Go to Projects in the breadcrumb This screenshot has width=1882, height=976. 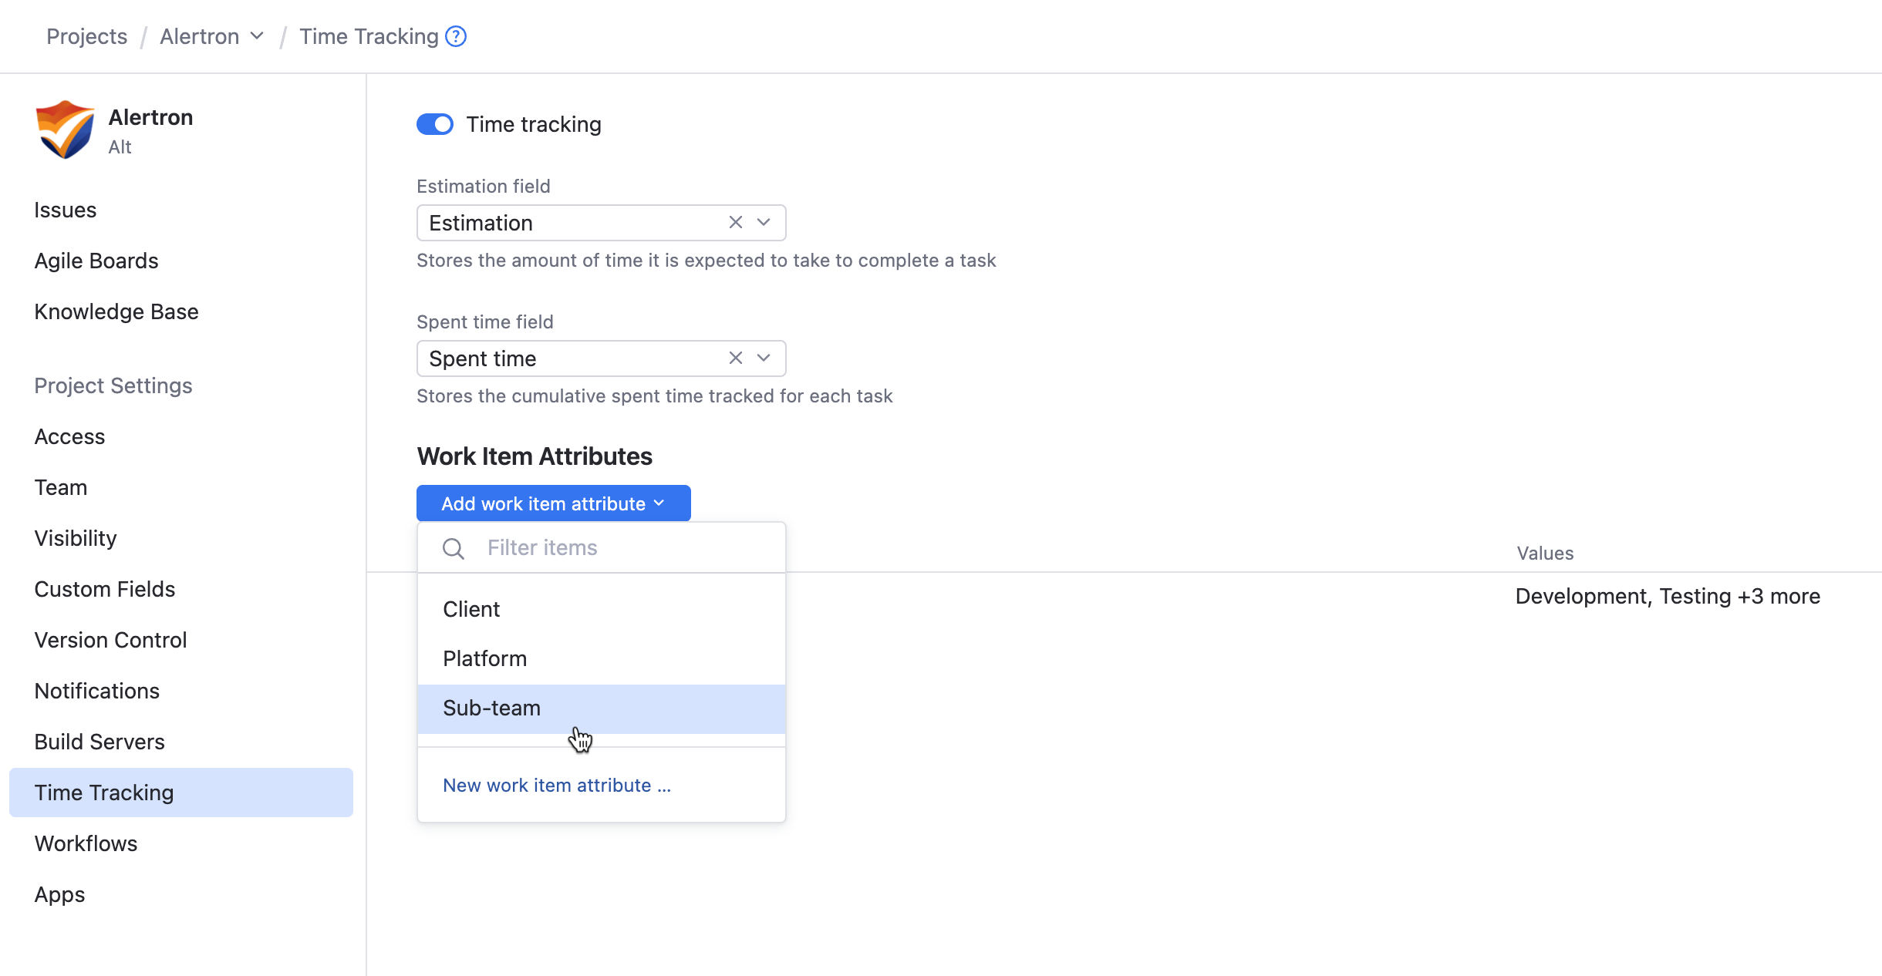click(86, 36)
